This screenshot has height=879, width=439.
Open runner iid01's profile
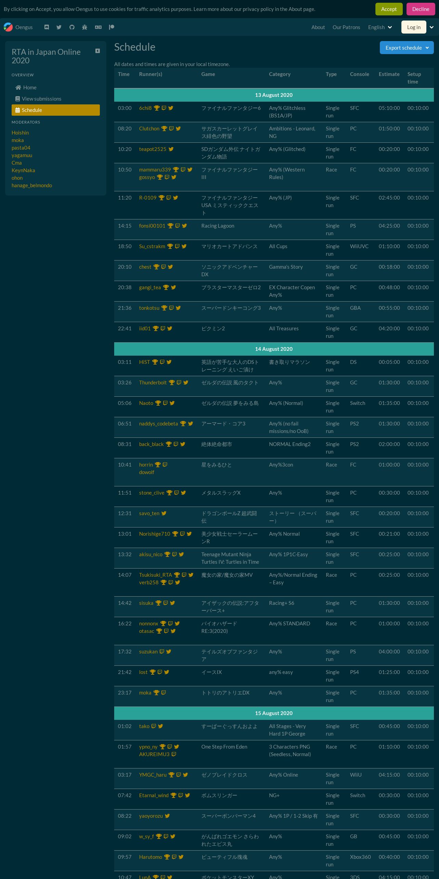[145, 328]
